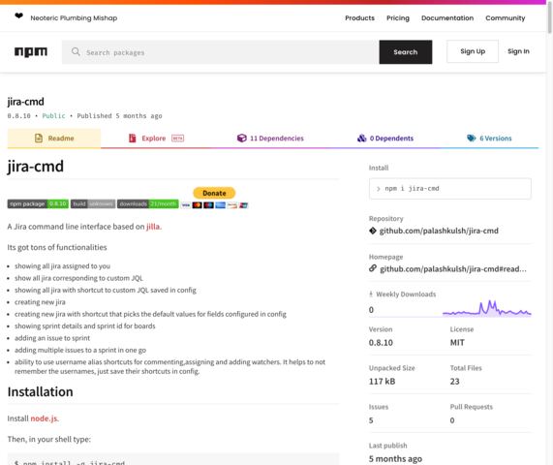Click the homepage chain link icon
This screenshot has width=553, height=465.
[373, 268]
